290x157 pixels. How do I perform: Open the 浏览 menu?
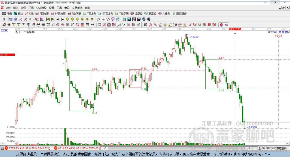coord(16,8)
